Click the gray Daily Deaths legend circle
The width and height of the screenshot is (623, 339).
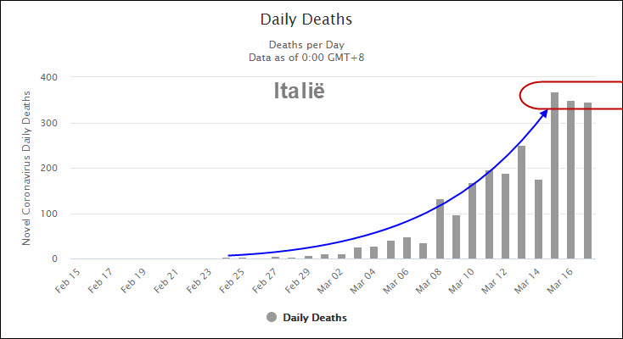click(x=272, y=317)
